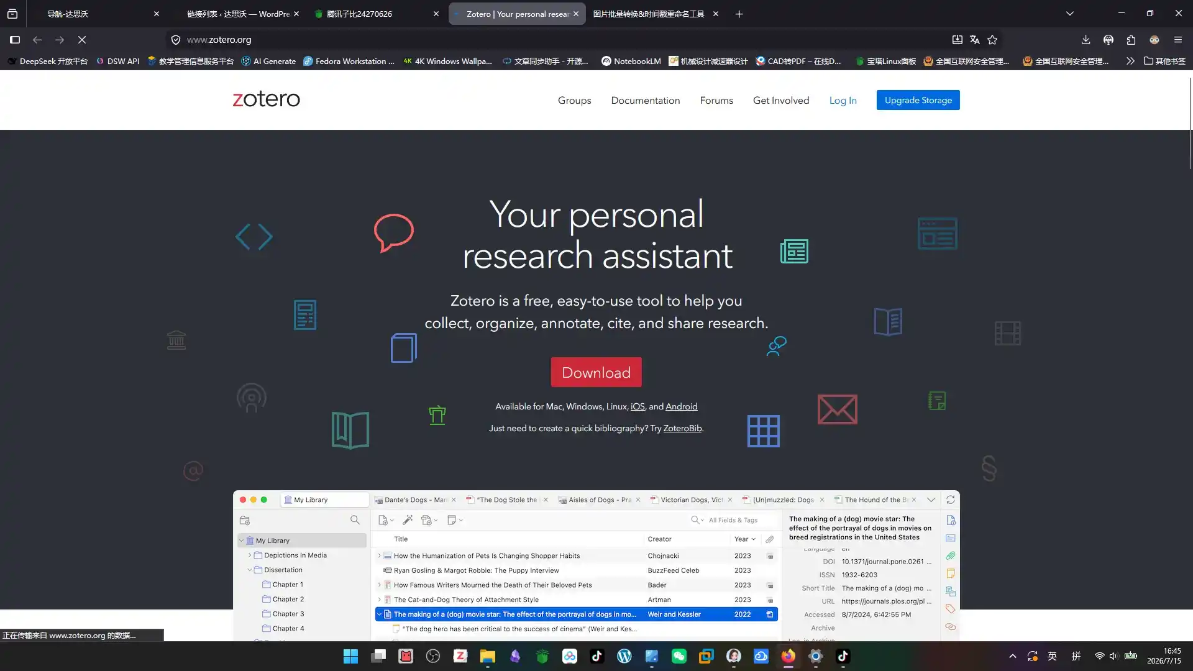Open the CAD转PDF bookmark
The width and height of the screenshot is (1193, 671).
[798, 61]
